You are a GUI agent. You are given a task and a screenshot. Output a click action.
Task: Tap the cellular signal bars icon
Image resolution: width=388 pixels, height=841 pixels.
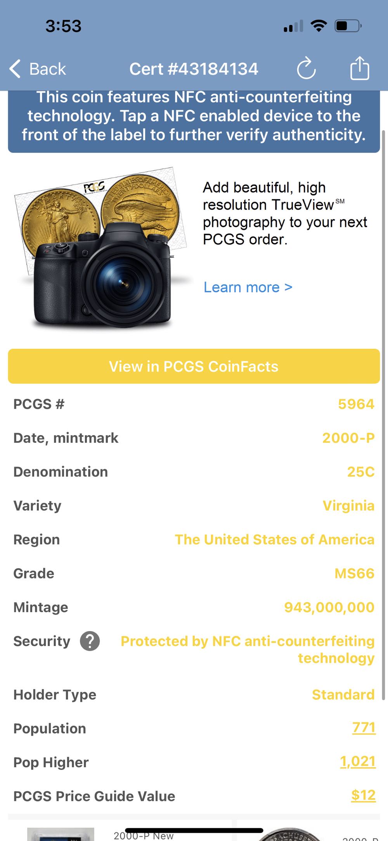tap(293, 26)
